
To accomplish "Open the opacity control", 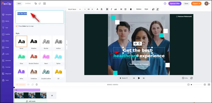I will point(131,9).
